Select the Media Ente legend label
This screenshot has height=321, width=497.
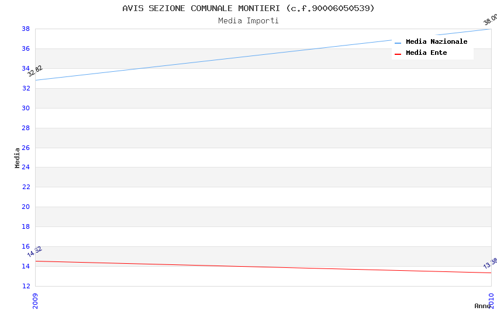426,53
